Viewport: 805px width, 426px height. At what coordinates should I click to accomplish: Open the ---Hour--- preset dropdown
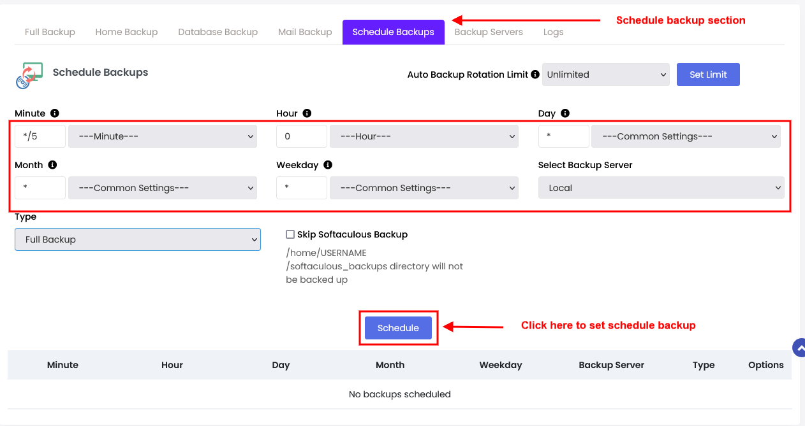click(x=424, y=136)
